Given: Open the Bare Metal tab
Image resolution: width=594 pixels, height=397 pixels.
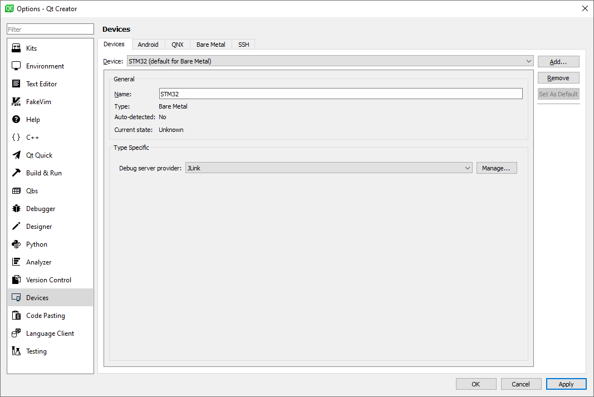Looking at the screenshot, I should [x=210, y=45].
